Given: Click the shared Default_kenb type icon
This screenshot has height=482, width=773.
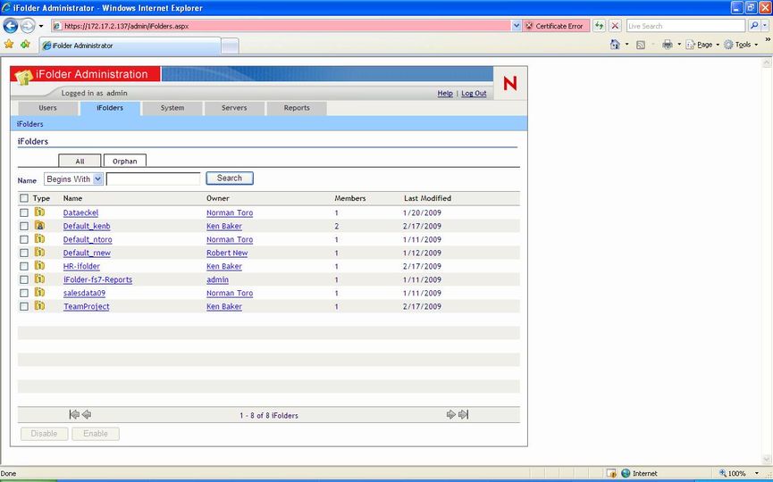Looking at the screenshot, I should 39,226.
